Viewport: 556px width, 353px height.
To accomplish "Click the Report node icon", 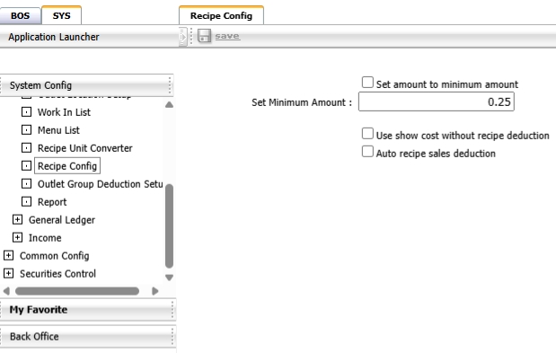I will point(26,202).
